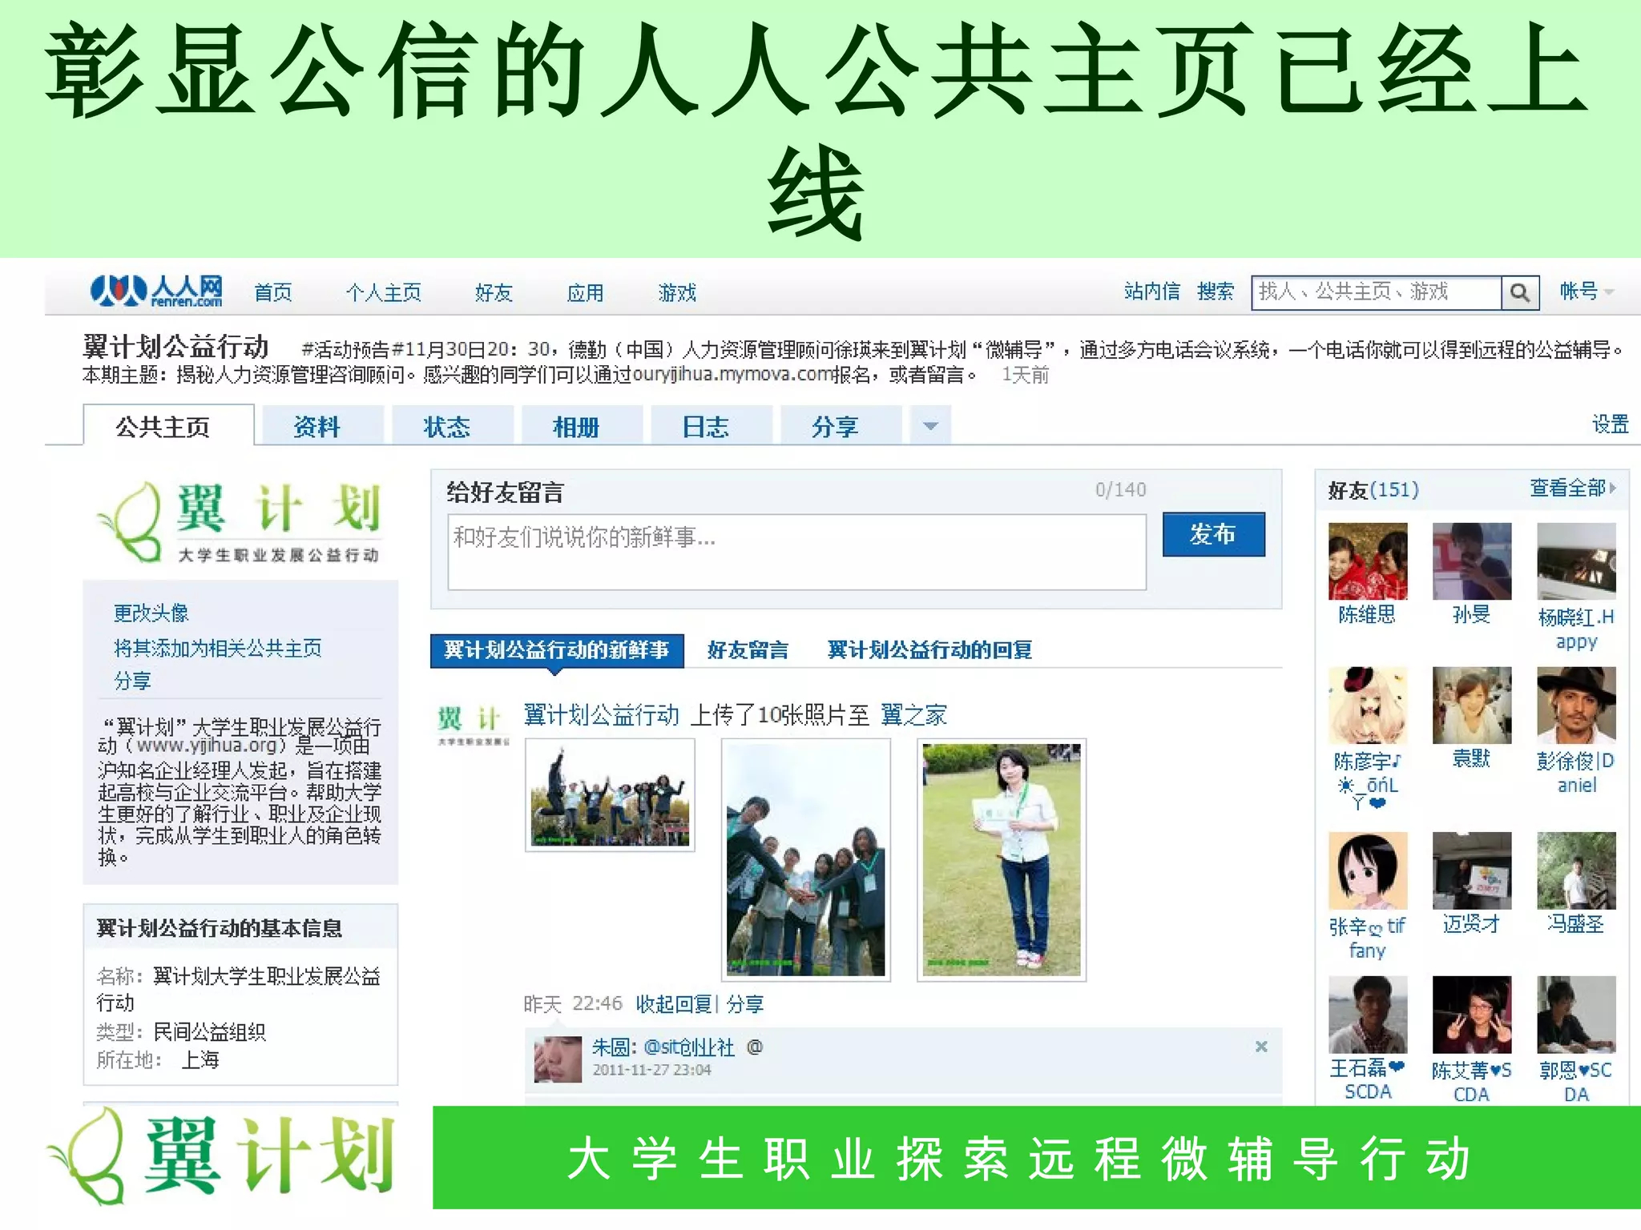This screenshot has width=1641, height=1230.
Task: Select the 翼计划公益行动的新鲜事 feed tab
Action: click(x=557, y=649)
